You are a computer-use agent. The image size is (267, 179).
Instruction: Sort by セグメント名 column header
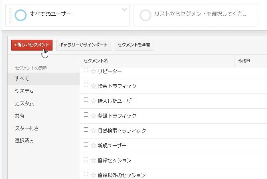coord(95,61)
